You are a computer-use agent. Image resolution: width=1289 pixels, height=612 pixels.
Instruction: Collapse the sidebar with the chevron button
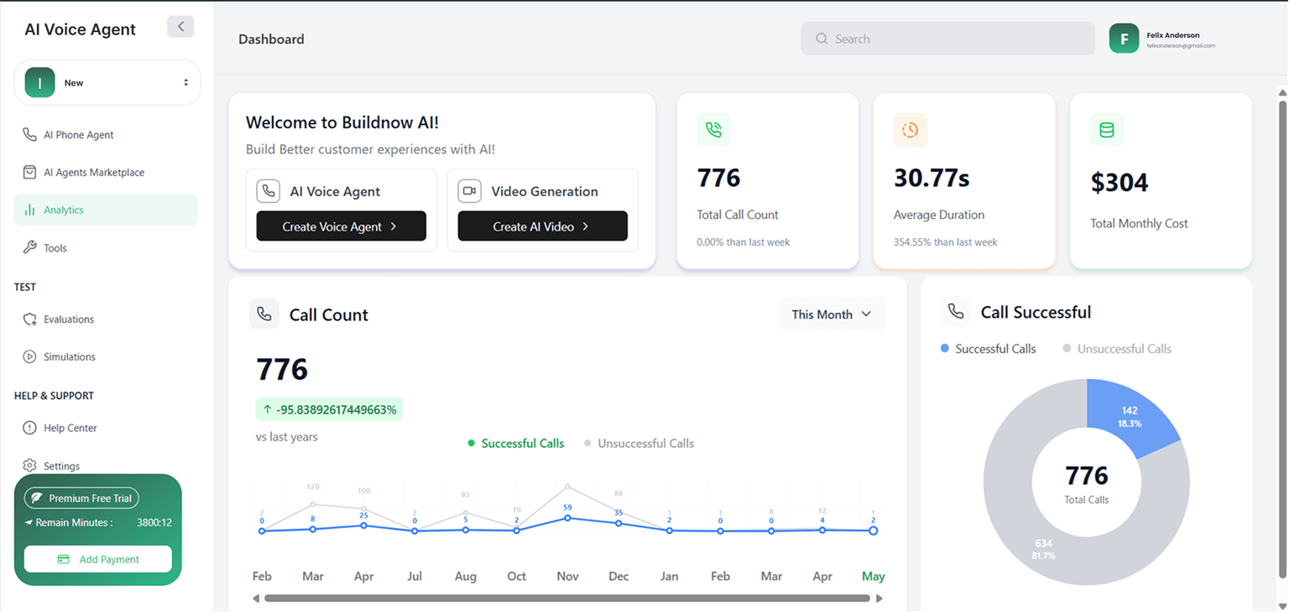point(180,27)
